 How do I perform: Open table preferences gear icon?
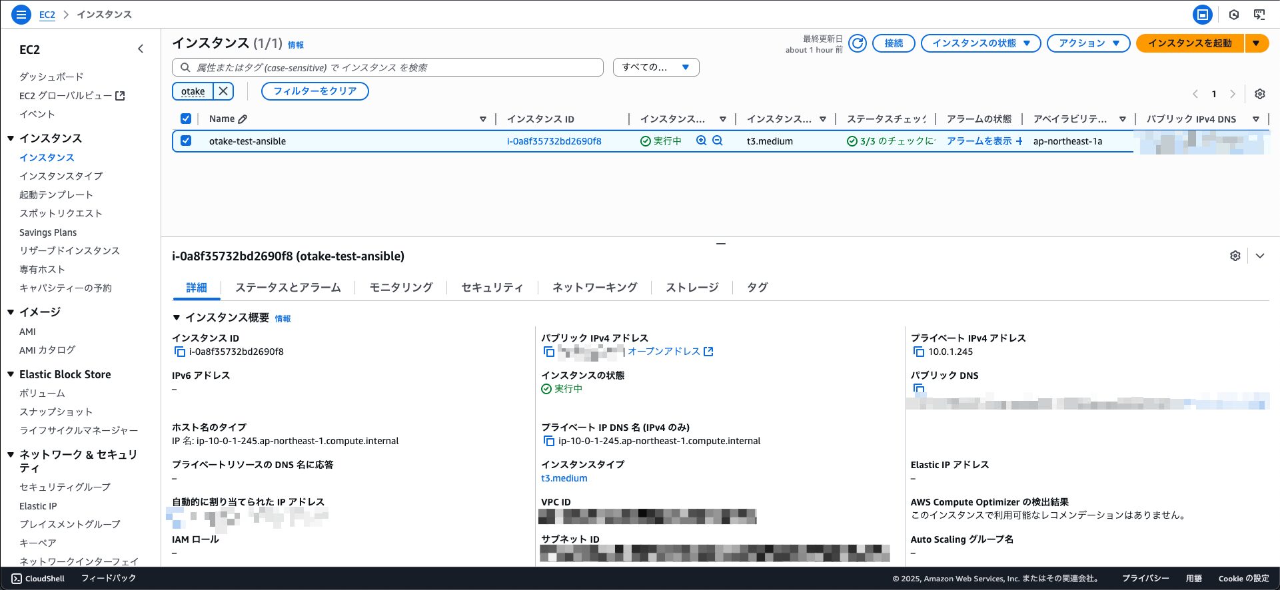pos(1259,94)
